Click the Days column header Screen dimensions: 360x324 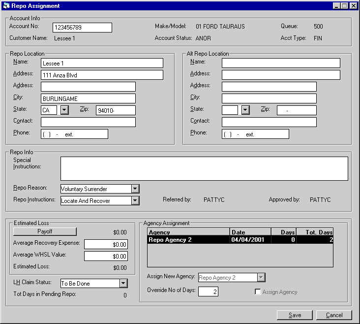coord(284,232)
